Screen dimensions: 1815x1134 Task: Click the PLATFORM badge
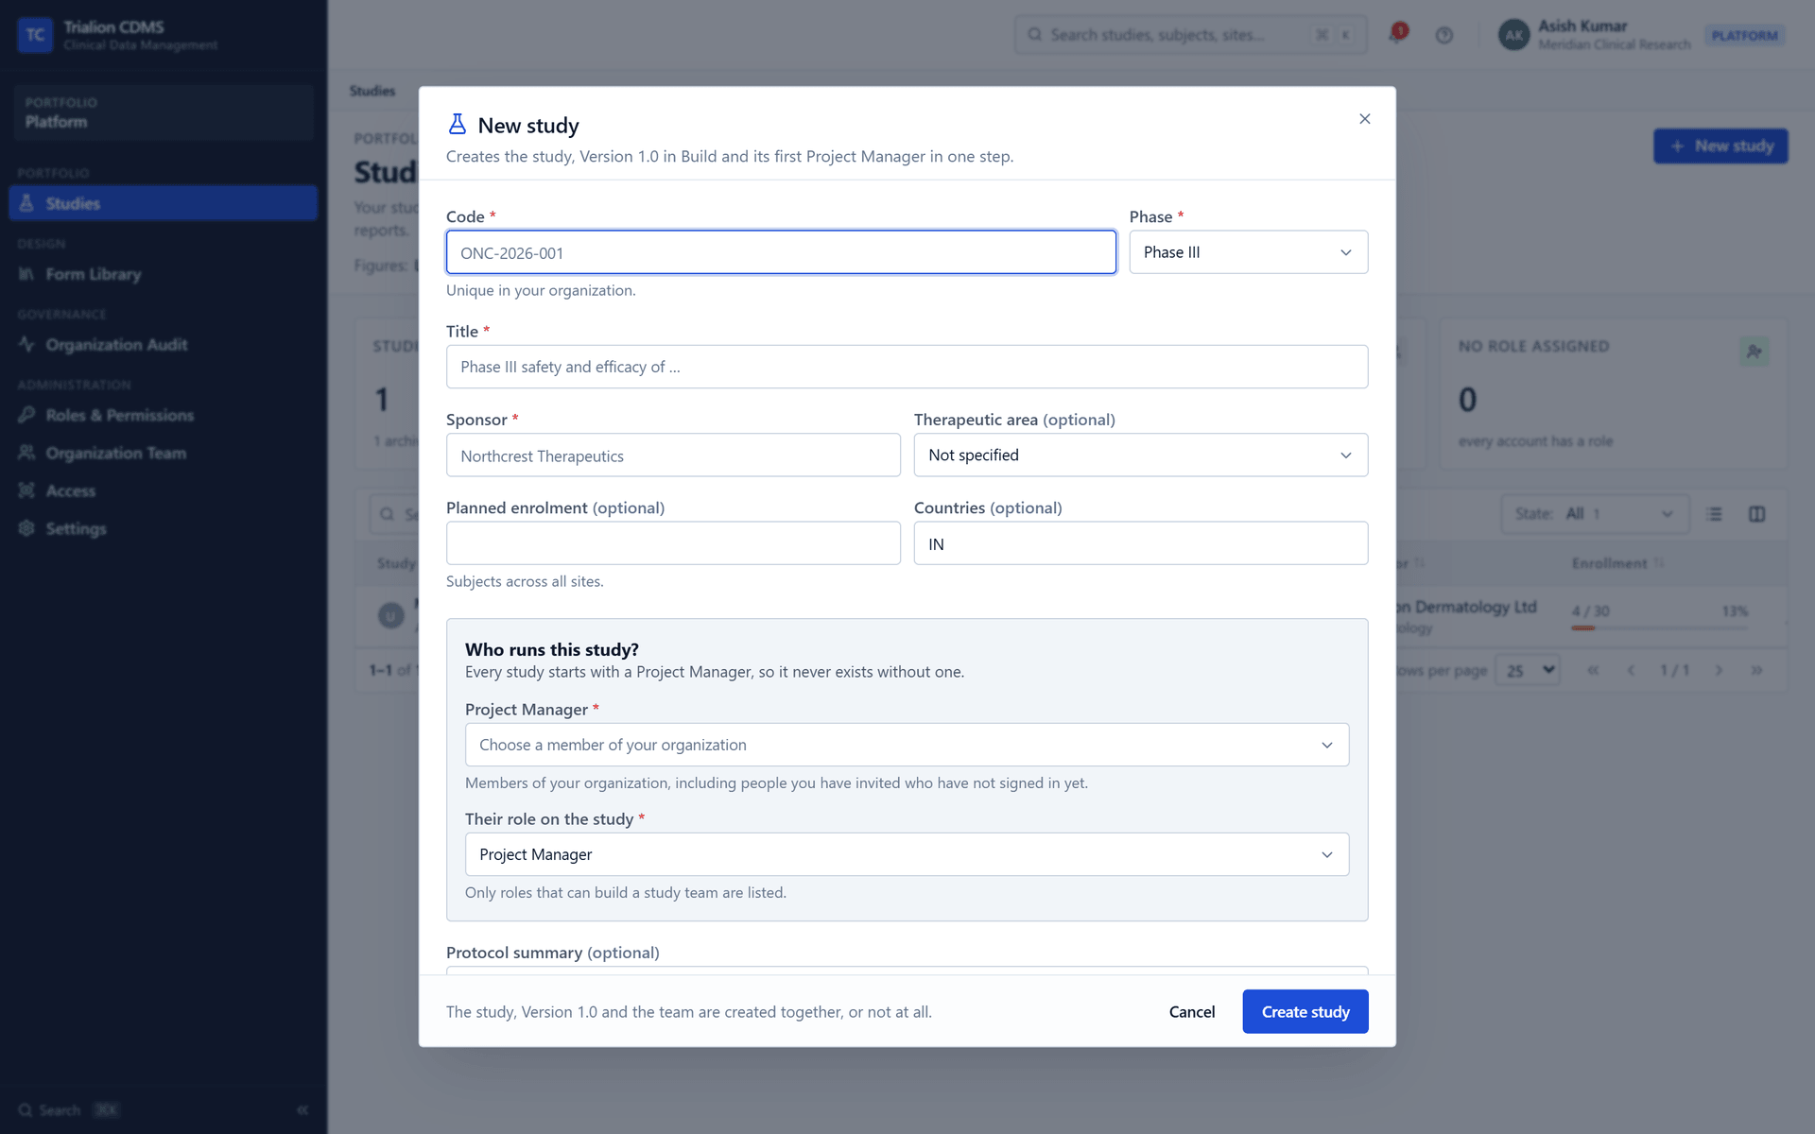coord(1744,36)
